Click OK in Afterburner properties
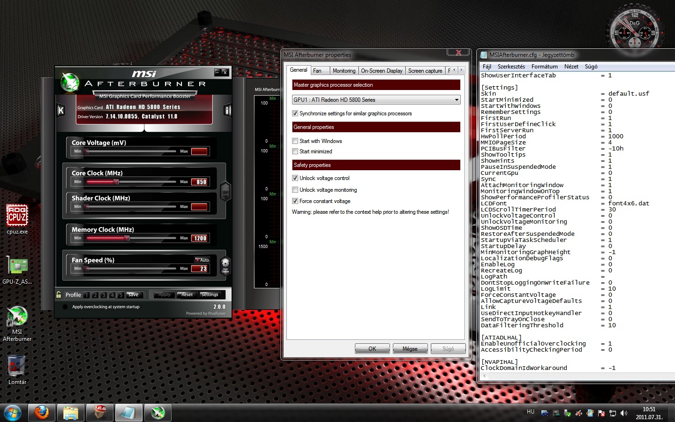This screenshot has height=422, width=675. (372, 349)
